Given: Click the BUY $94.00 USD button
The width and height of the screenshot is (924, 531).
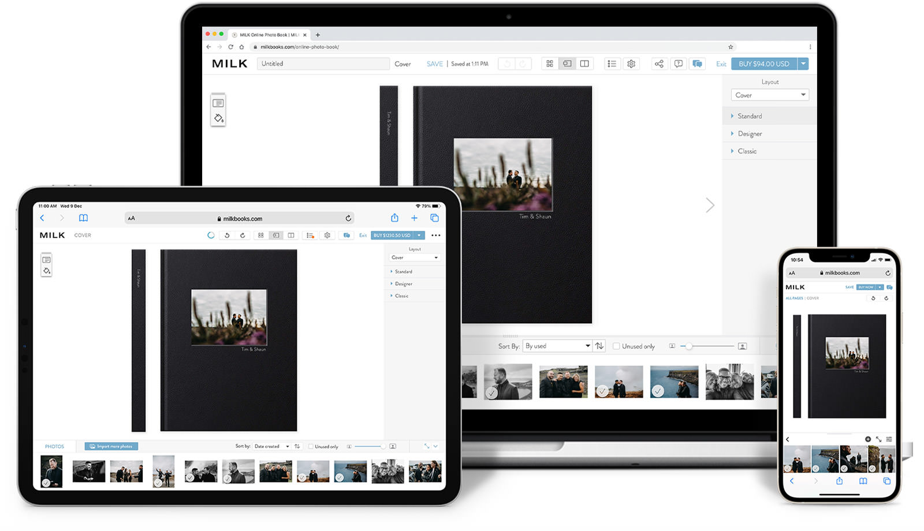Looking at the screenshot, I should point(765,63).
